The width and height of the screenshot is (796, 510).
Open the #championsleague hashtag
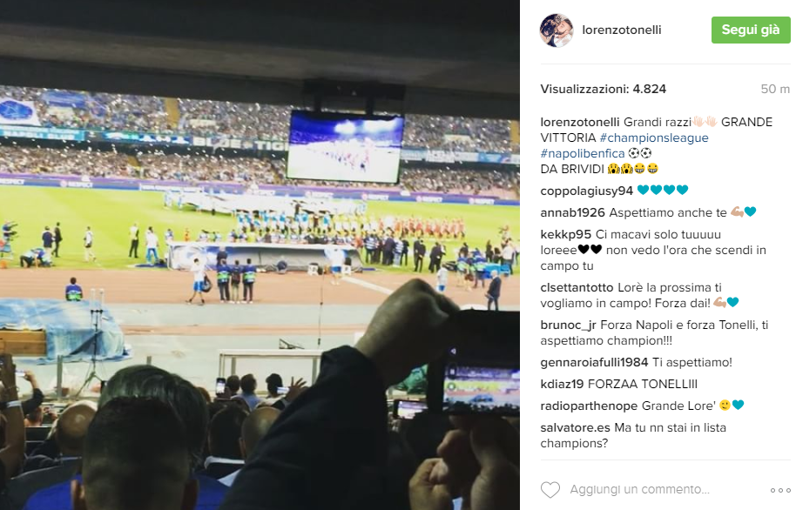(x=654, y=138)
